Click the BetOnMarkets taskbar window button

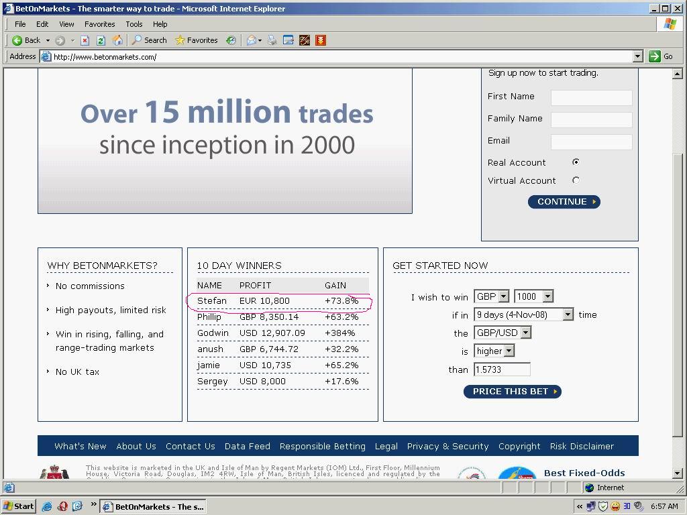(154, 507)
